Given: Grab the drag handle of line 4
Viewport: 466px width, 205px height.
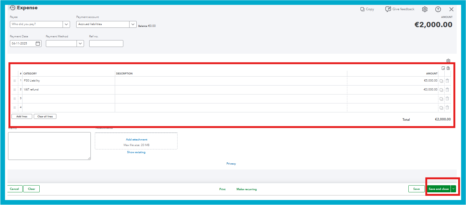Looking at the screenshot, I should tap(15, 108).
